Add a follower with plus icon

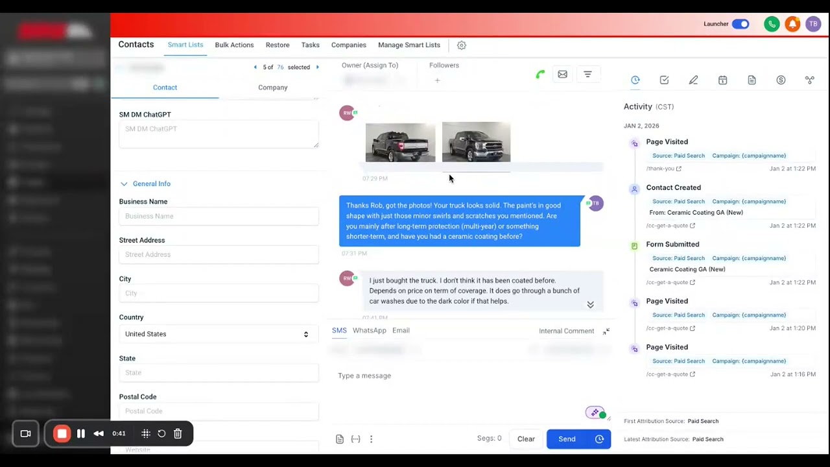(437, 80)
